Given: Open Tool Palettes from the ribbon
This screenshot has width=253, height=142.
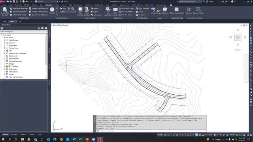Looking at the screenshot, I should (x=87, y=11).
